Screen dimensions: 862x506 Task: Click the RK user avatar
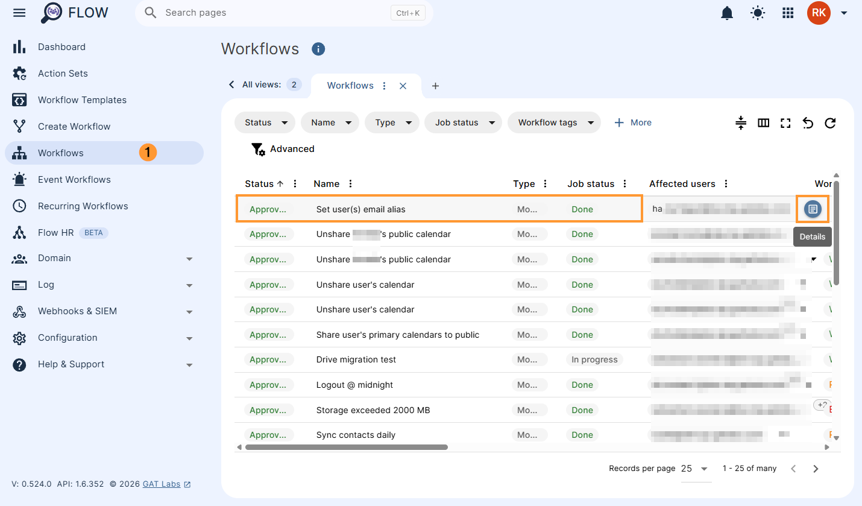819,13
